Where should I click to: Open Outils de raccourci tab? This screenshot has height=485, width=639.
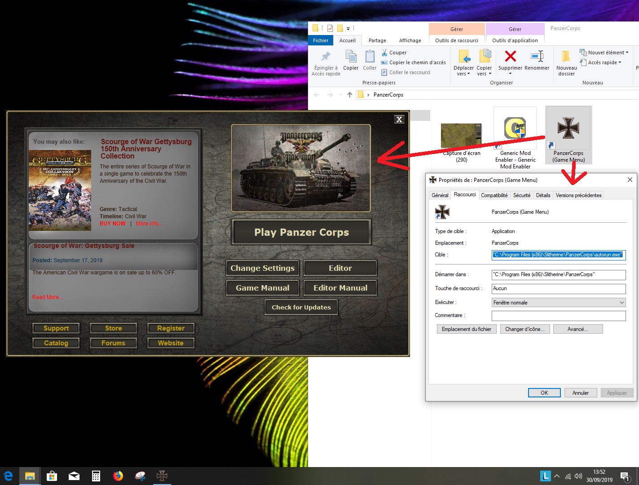tap(457, 40)
